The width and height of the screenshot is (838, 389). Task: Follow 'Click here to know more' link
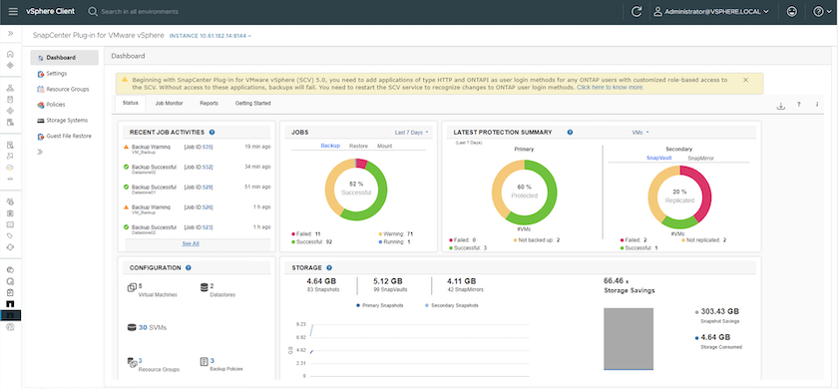click(610, 87)
